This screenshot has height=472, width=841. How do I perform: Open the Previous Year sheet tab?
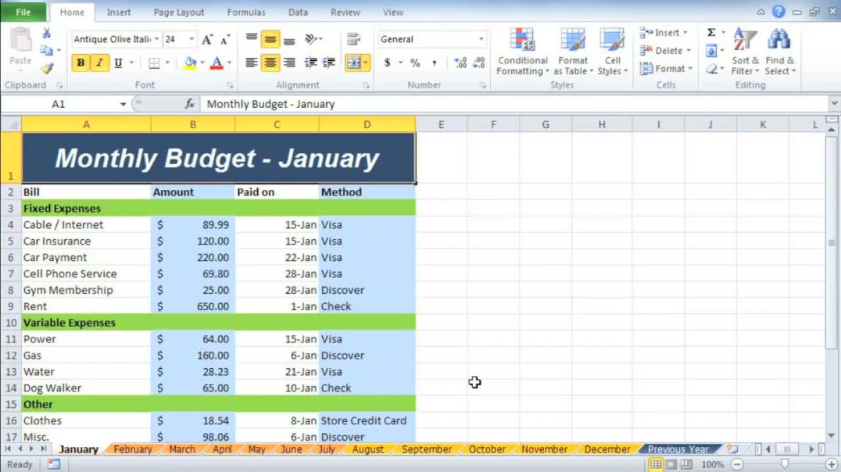point(678,449)
